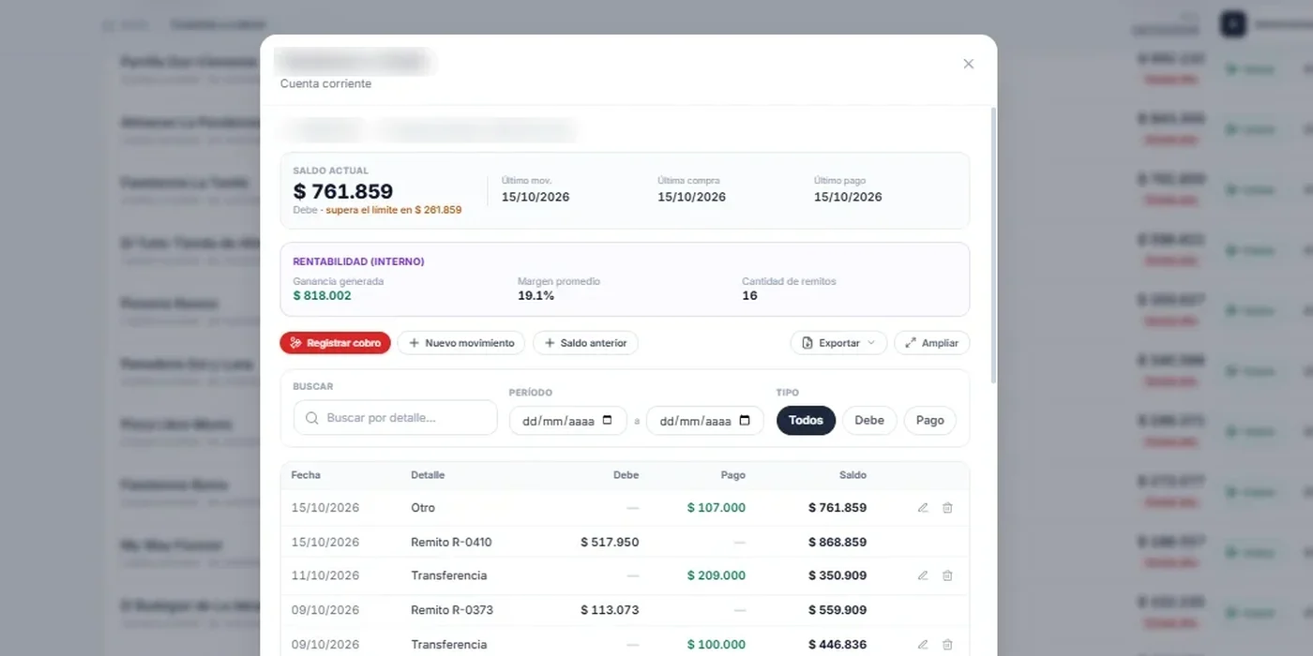The image size is (1313, 656).
Task: Click the '$ 868.859' balance value
Action: point(838,542)
